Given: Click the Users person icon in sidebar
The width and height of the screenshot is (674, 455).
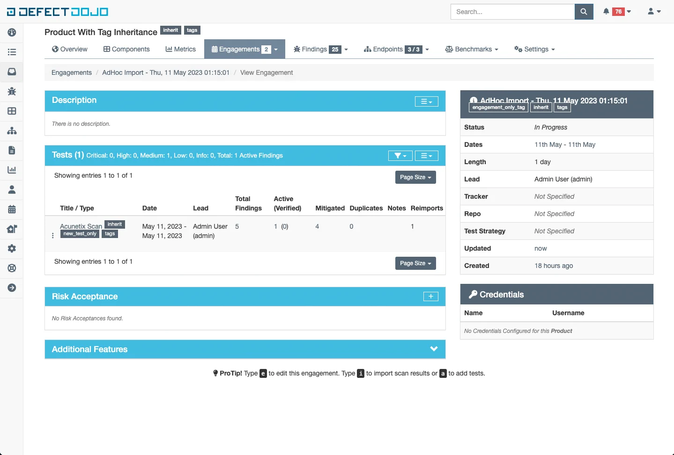Looking at the screenshot, I should (12, 190).
